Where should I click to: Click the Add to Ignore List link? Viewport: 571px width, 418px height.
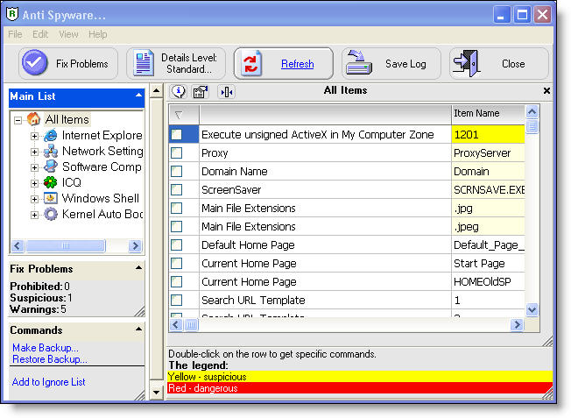pos(49,382)
